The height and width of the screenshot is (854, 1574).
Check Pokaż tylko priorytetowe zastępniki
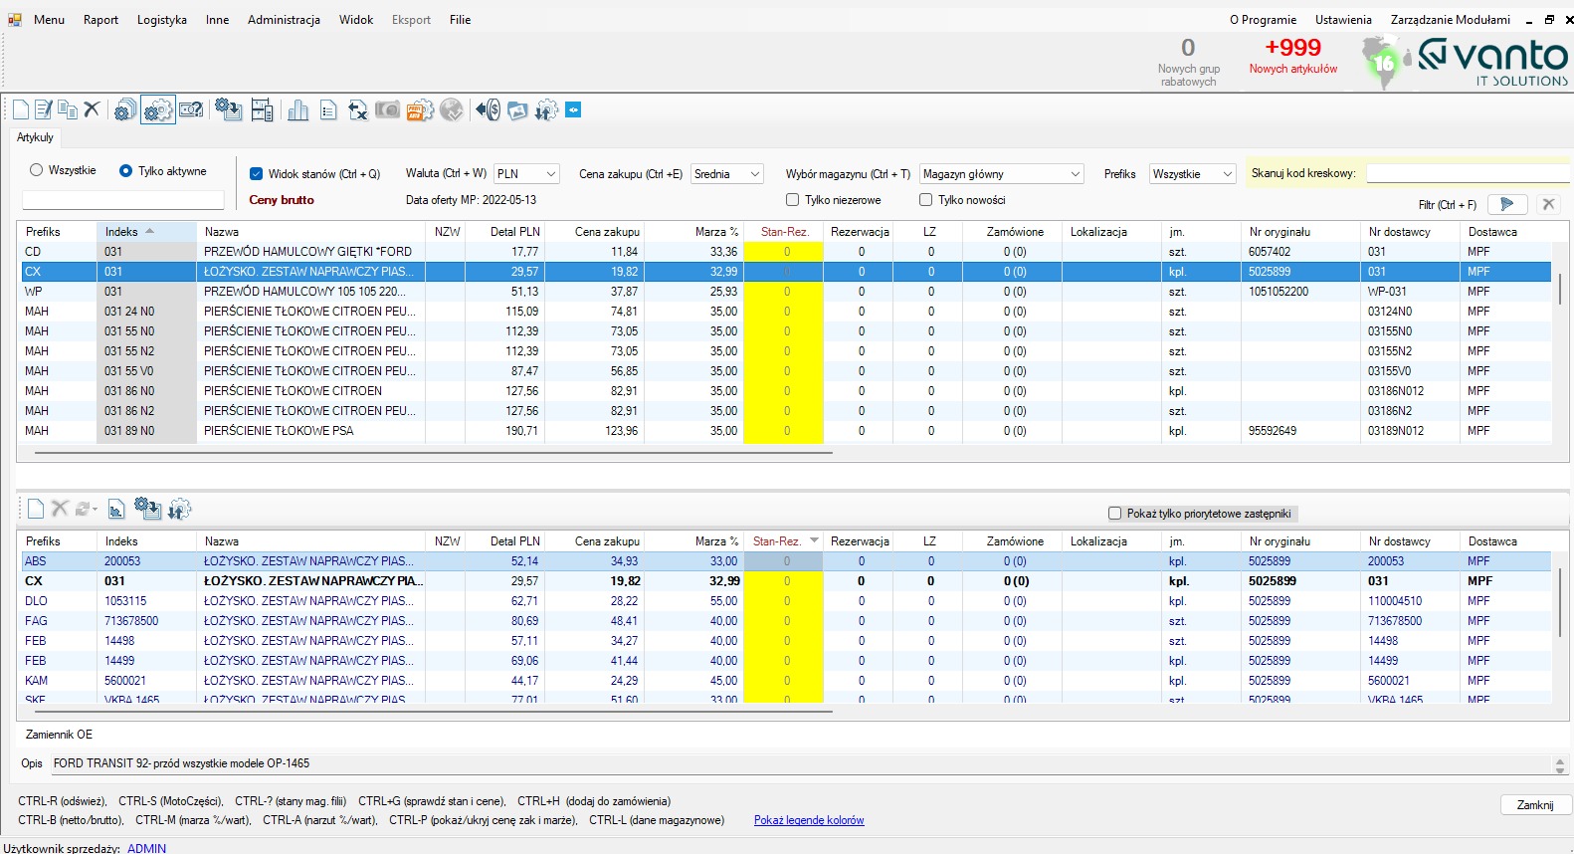(1114, 514)
